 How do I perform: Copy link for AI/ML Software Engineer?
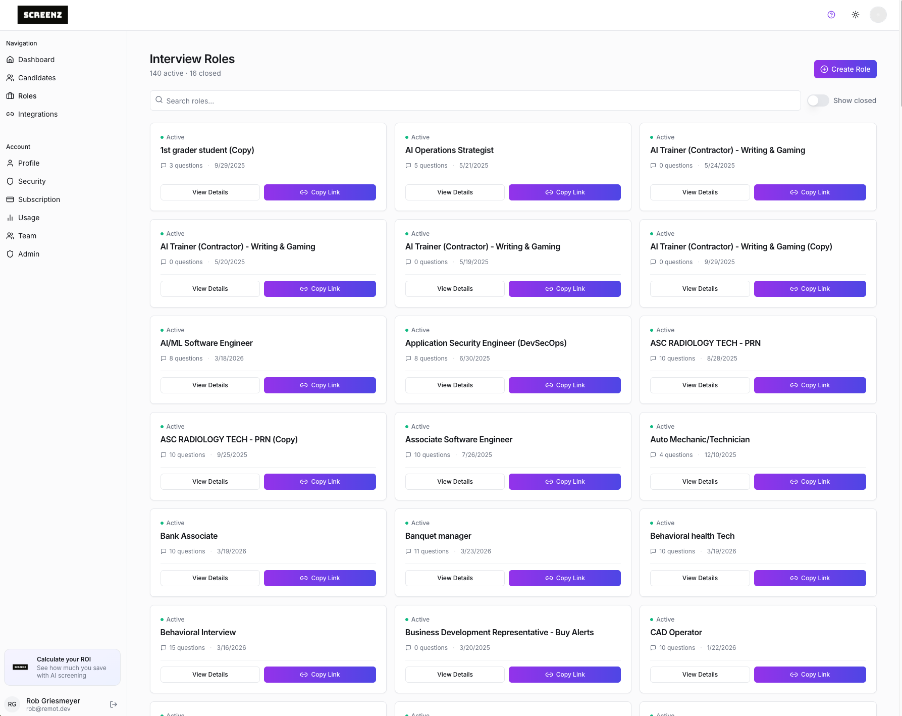click(x=320, y=385)
